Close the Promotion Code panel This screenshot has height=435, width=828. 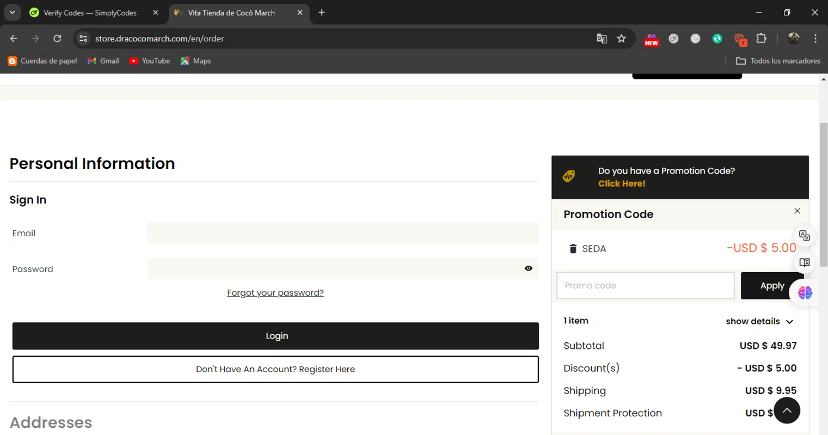tap(797, 211)
